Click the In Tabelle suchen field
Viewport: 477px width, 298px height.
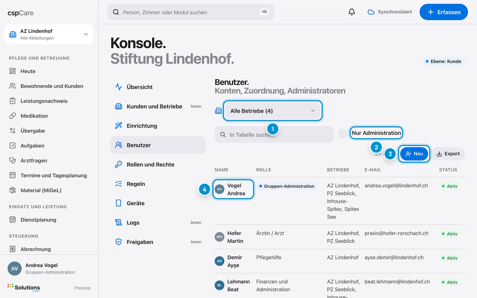(274, 135)
